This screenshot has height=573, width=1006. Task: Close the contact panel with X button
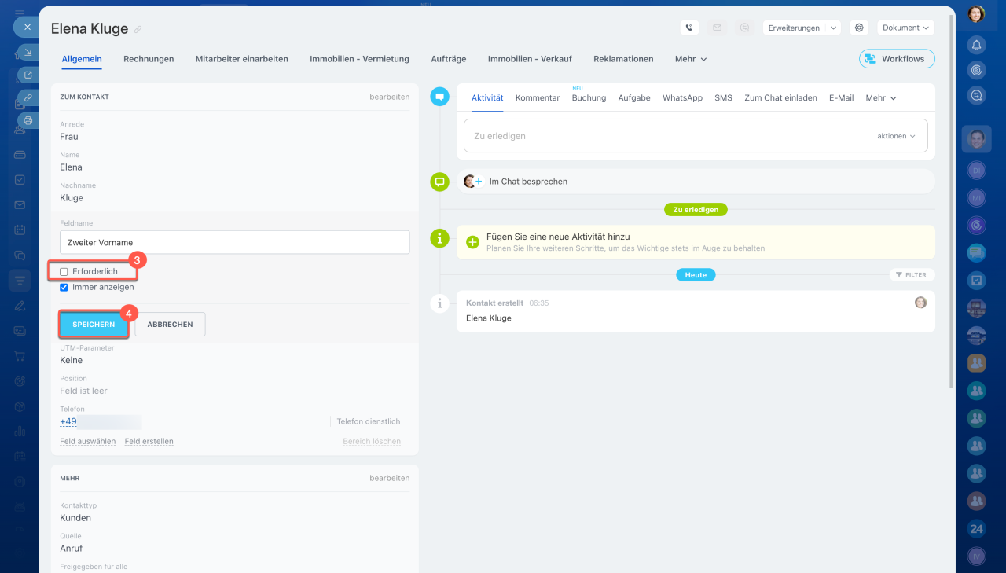pyautogui.click(x=27, y=27)
